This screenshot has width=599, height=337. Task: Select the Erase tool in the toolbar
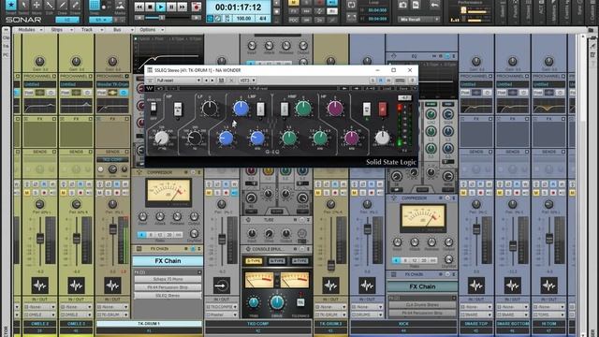[x=75, y=6]
